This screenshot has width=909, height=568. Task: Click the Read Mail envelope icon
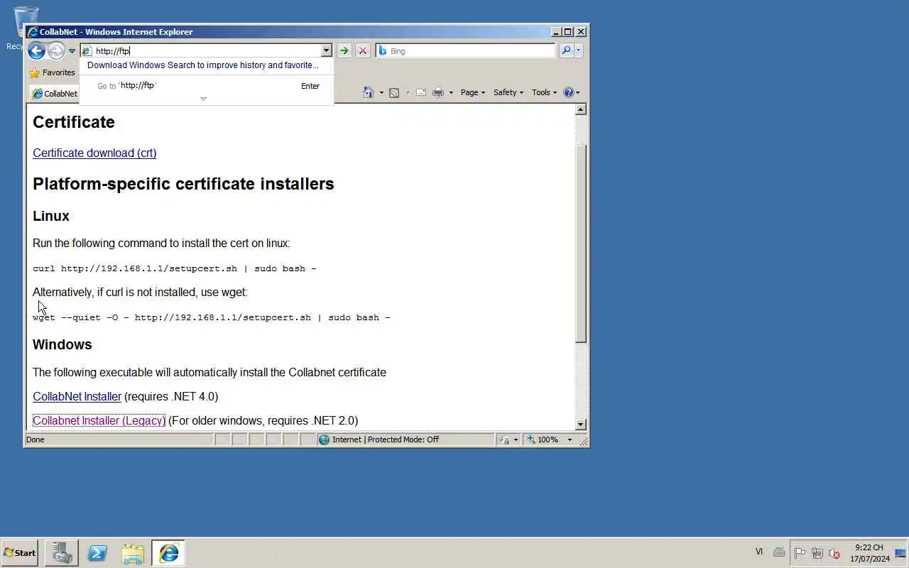[421, 92]
